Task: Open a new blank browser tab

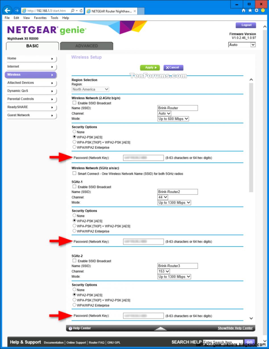Action: click(x=141, y=11)
